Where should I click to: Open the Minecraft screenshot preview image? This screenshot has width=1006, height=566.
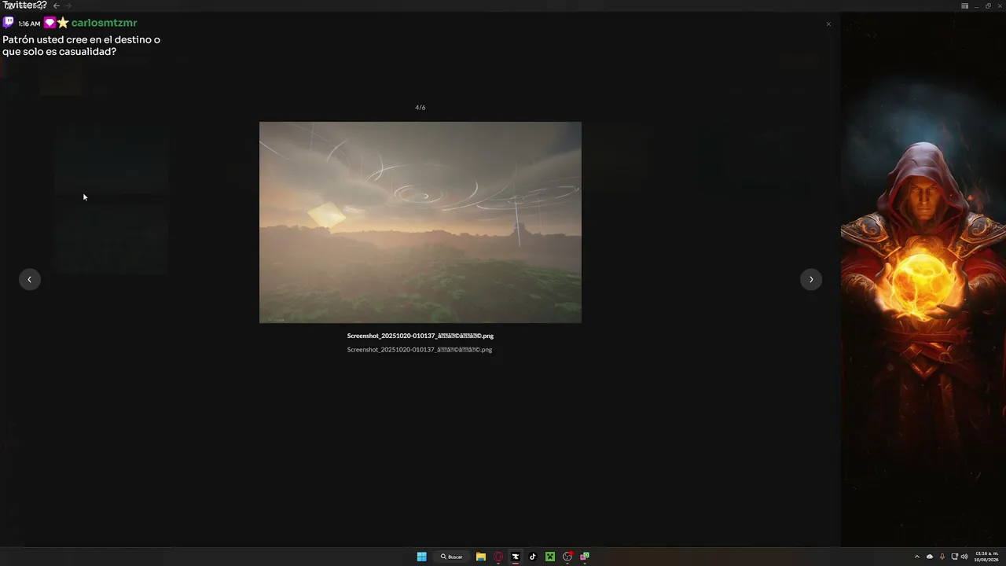(420, 222)
